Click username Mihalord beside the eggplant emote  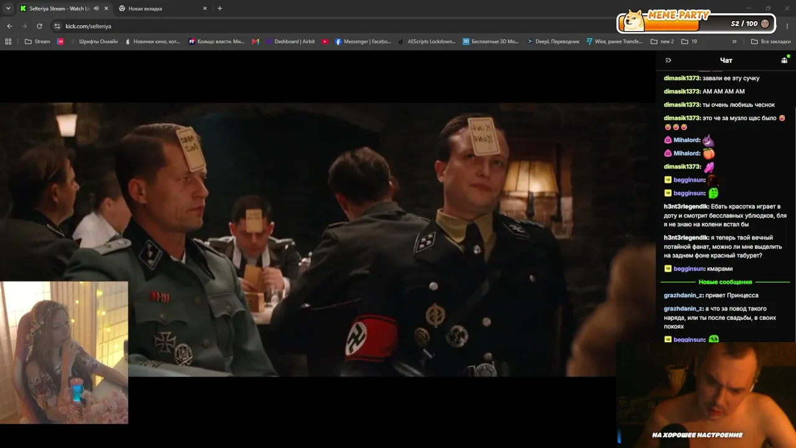[x=687, y=140]
